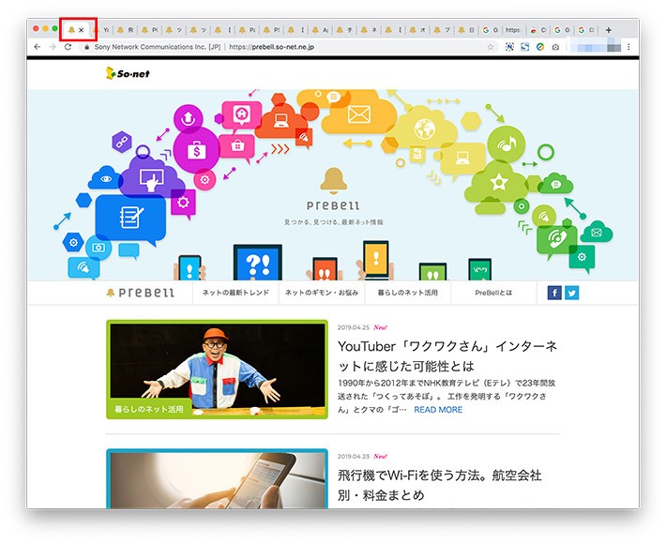This screenshot has height=544, width=666.
Task: Click the date 2019.04.25
Action: tap(354, 327)
